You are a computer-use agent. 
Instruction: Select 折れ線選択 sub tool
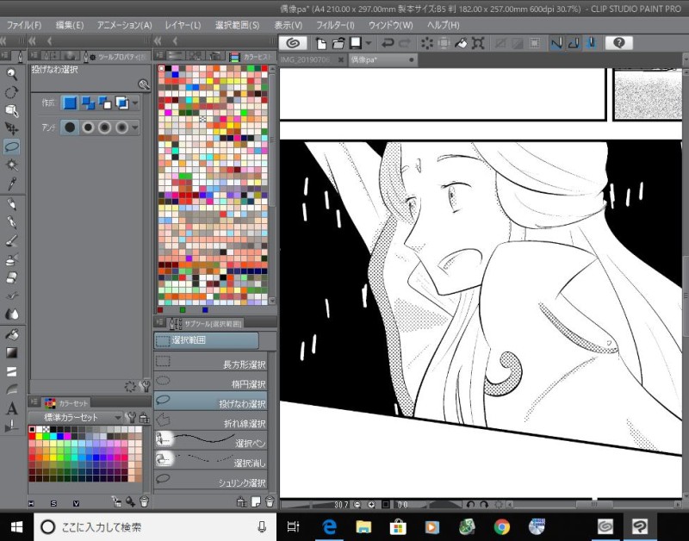point(210,421)
